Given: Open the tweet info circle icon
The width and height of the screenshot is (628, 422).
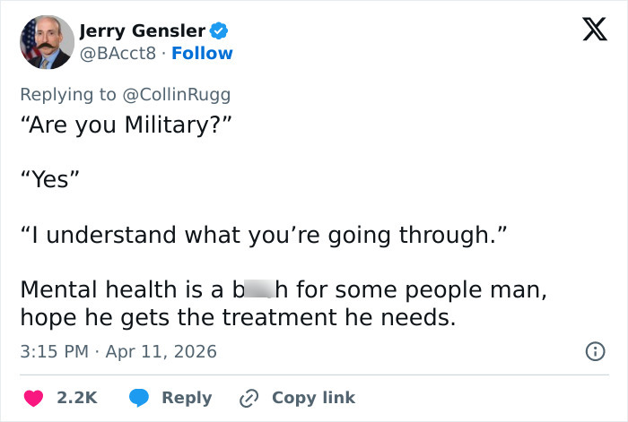Looking at the screenshot, I should (594, 352).
